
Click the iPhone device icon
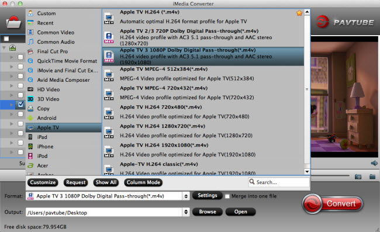point(30,146)
